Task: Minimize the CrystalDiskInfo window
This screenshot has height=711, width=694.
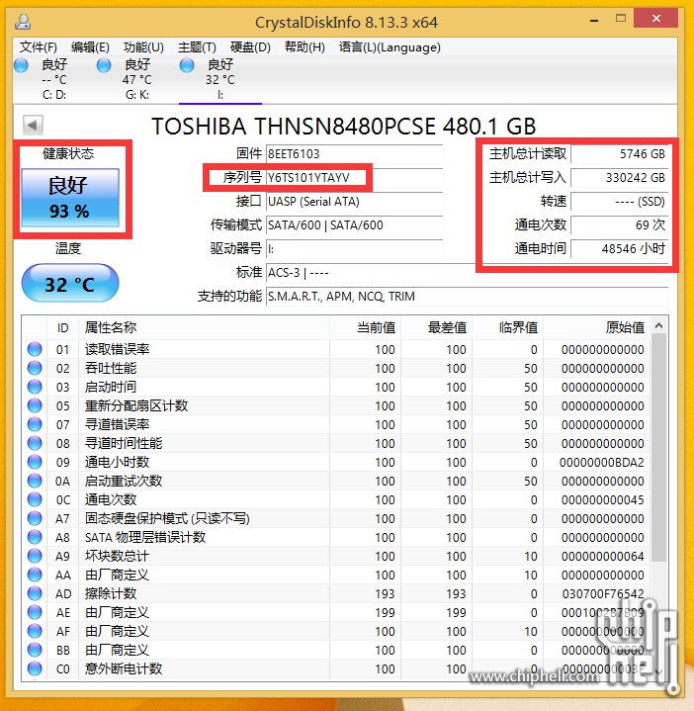Action: click(x=594, y=20)
